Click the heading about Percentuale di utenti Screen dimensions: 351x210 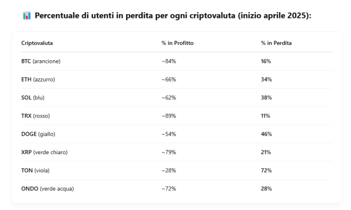tap(173, 16)
